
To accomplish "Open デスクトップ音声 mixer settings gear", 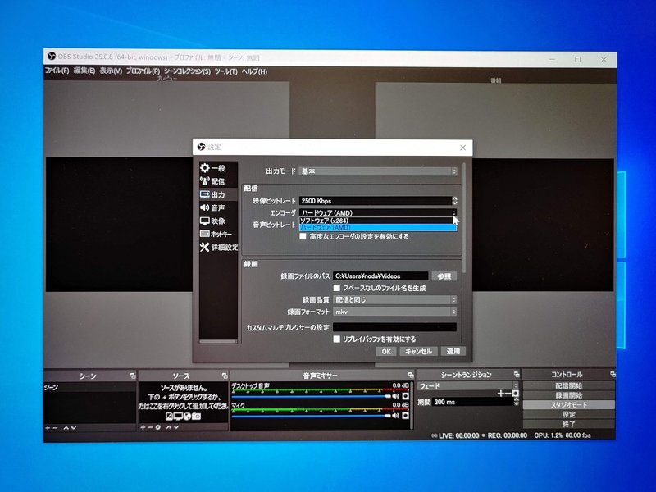I will coord(405,396).
